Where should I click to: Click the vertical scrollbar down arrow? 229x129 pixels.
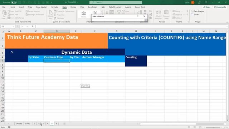click(228, 121)
